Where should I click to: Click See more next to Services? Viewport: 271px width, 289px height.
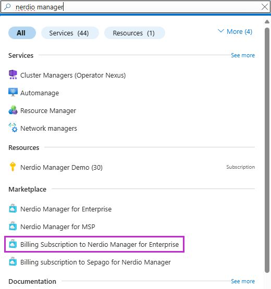click(243, 55)
